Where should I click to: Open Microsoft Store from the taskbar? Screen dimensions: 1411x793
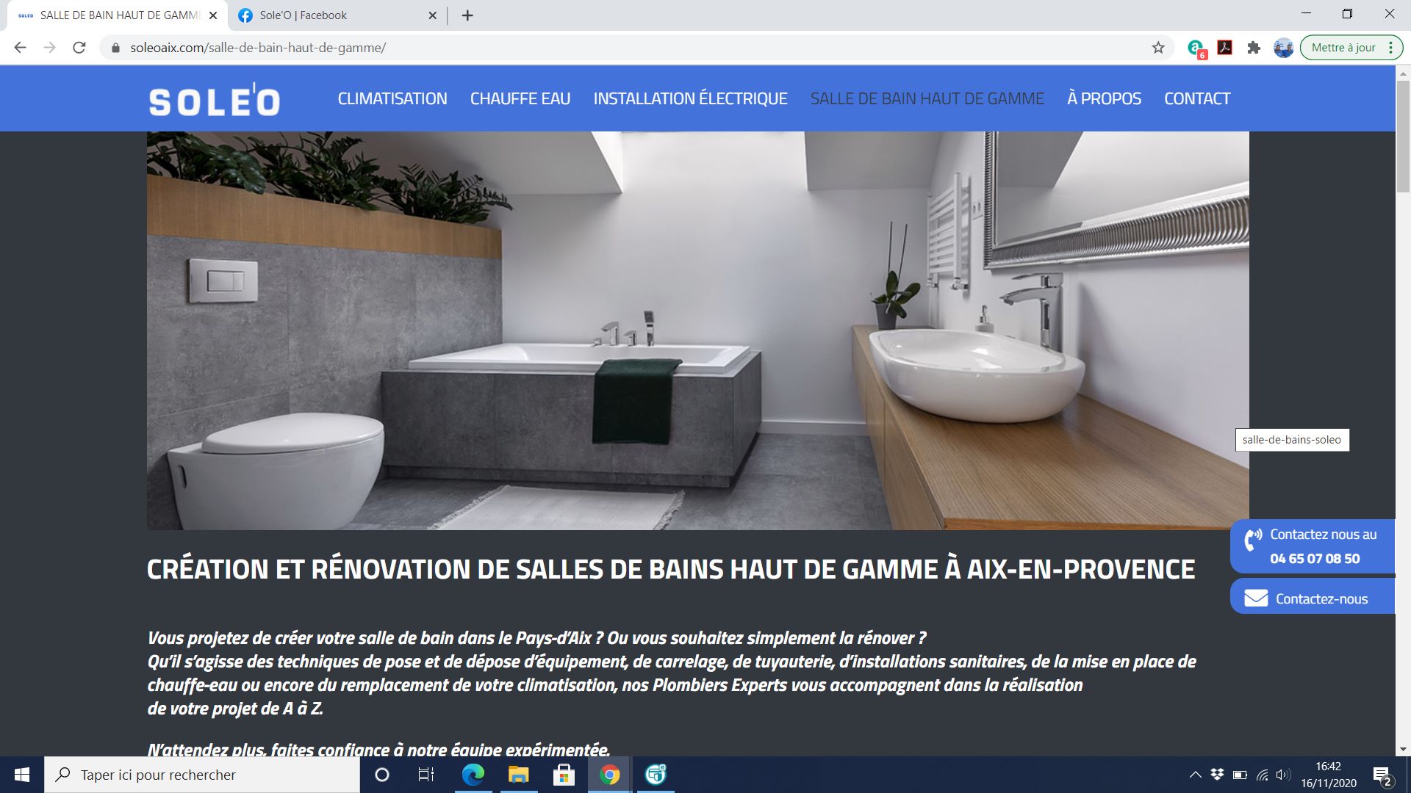pos(564,775)
